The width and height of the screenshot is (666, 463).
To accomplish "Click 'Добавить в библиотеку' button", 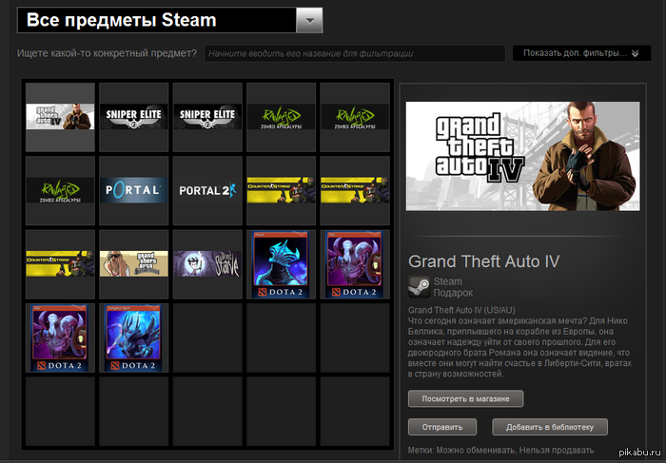I will click(550, 427).
